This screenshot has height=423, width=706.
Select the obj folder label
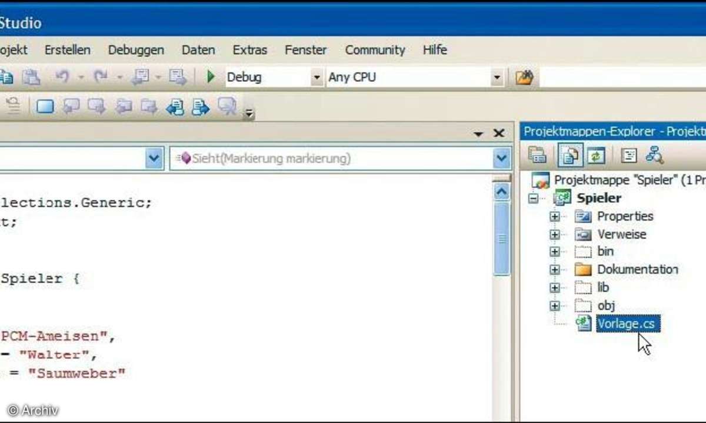point(606,305)
